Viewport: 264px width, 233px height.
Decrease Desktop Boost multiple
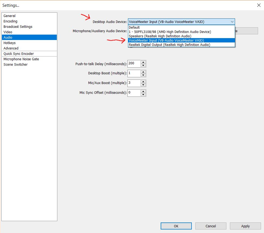click(x=143, y=75)
